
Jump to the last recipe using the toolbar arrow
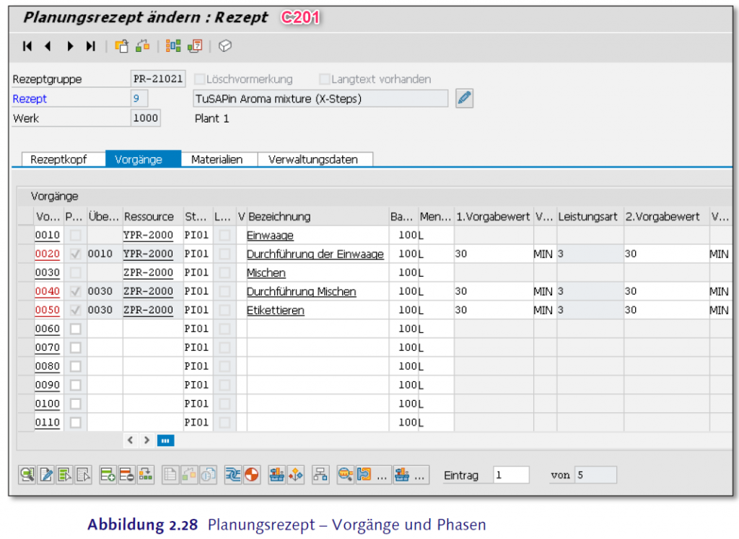pos(91,46)
